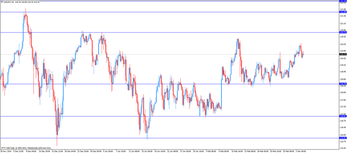Click the 116.40 price scale value

point(343,127)
